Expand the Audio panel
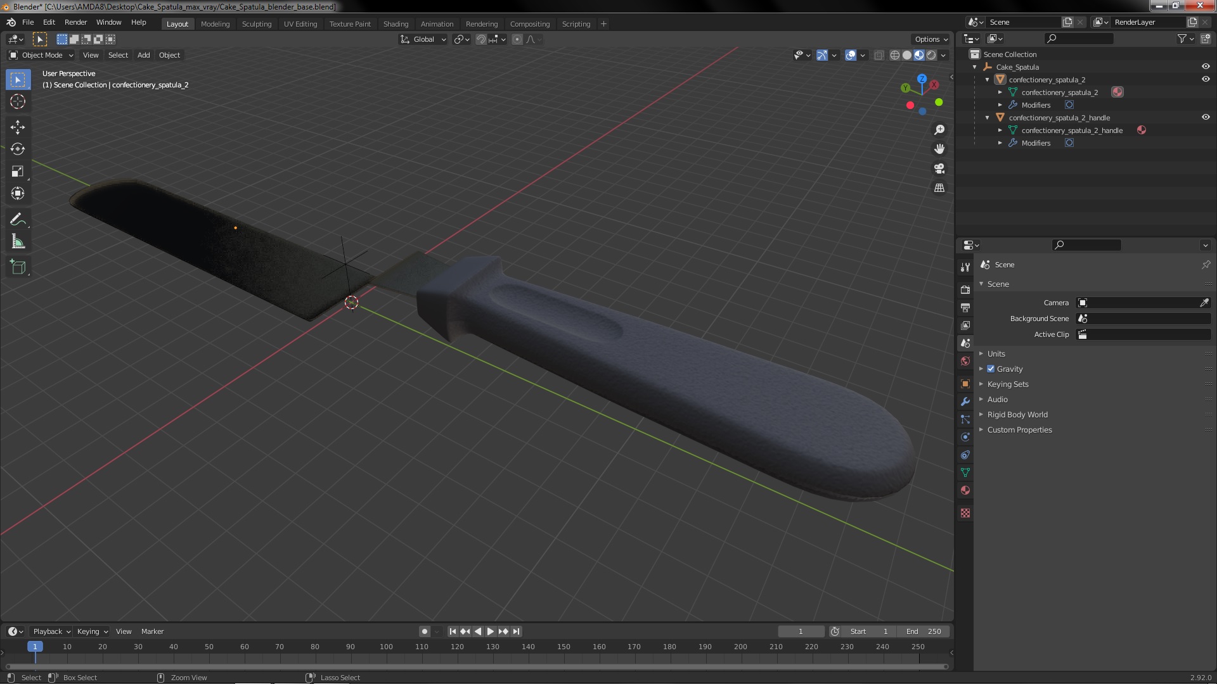The height and width of the screenshot is (684, 1217). pyautogui.click(x=997, y=399)
